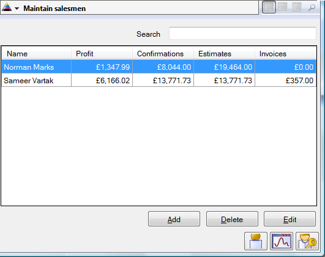Open the user with key permissions icon
The height and width of the screenshot is (257, 325).
[307, 241]
